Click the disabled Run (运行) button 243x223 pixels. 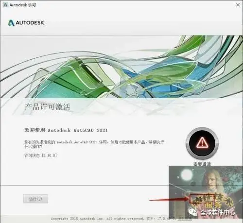point(35,199)
